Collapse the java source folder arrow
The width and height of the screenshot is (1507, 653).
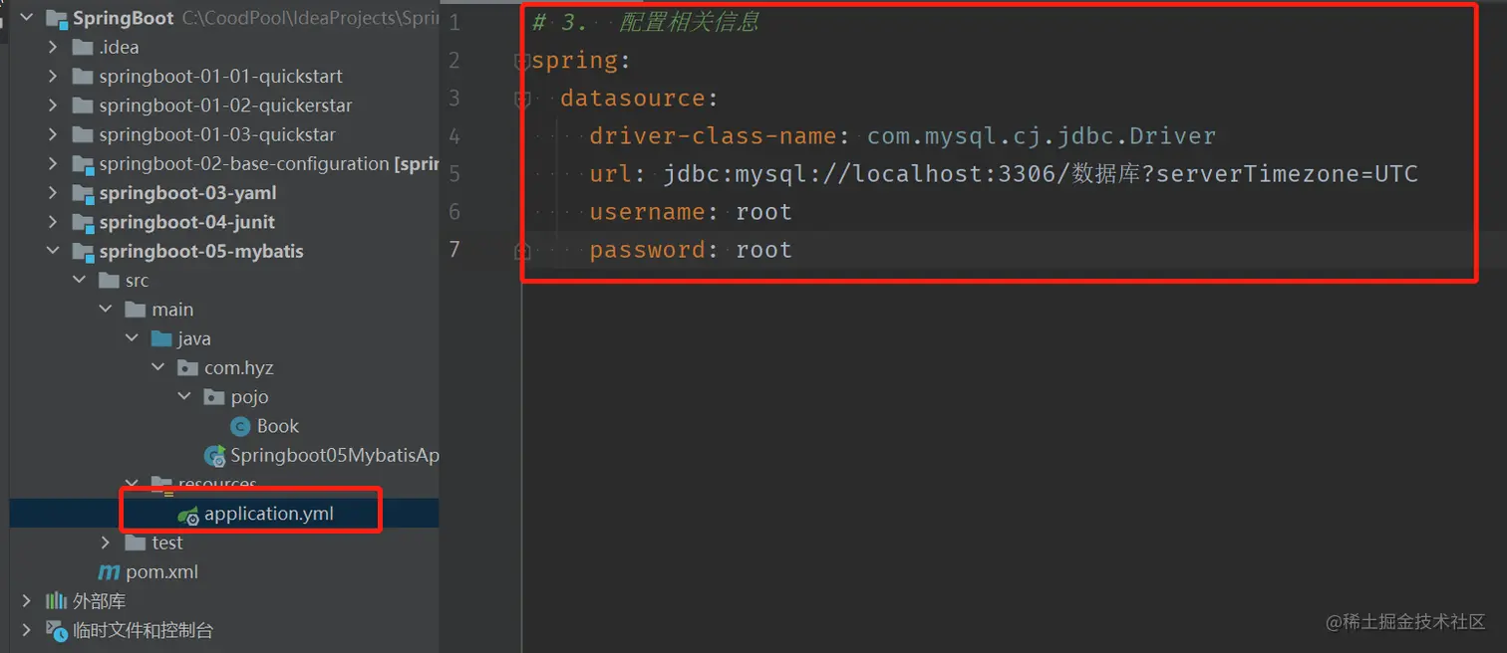[x=132, y=338]
